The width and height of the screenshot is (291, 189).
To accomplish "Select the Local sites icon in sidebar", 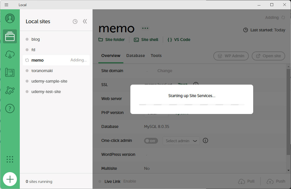I will point(10,36).
